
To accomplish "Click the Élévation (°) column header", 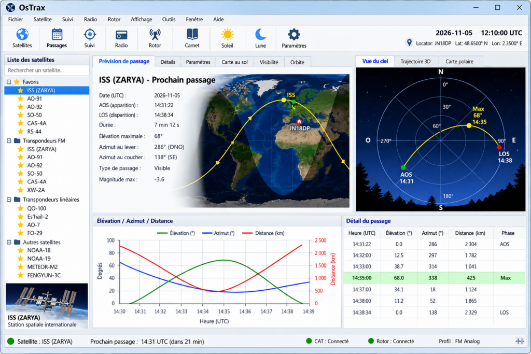I will tap(399, 233).
